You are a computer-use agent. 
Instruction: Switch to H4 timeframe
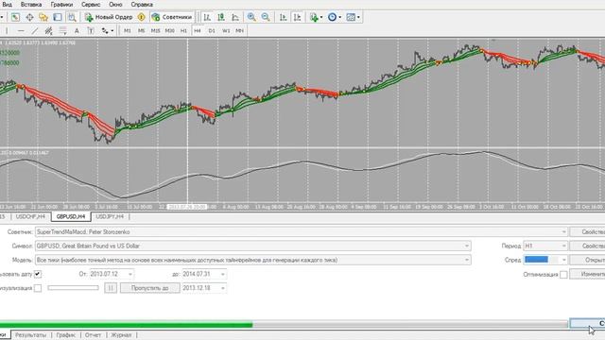click(x=198, y=30)
